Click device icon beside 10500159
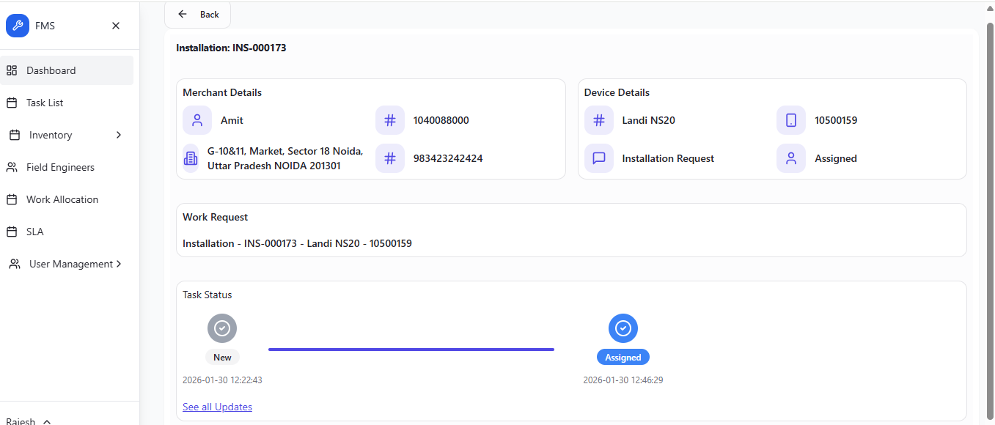Screen dimensions: 995x425 (791, 120)
